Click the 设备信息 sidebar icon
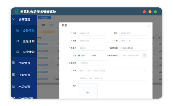Screen dimensions: 173x106 coord(18,30)
